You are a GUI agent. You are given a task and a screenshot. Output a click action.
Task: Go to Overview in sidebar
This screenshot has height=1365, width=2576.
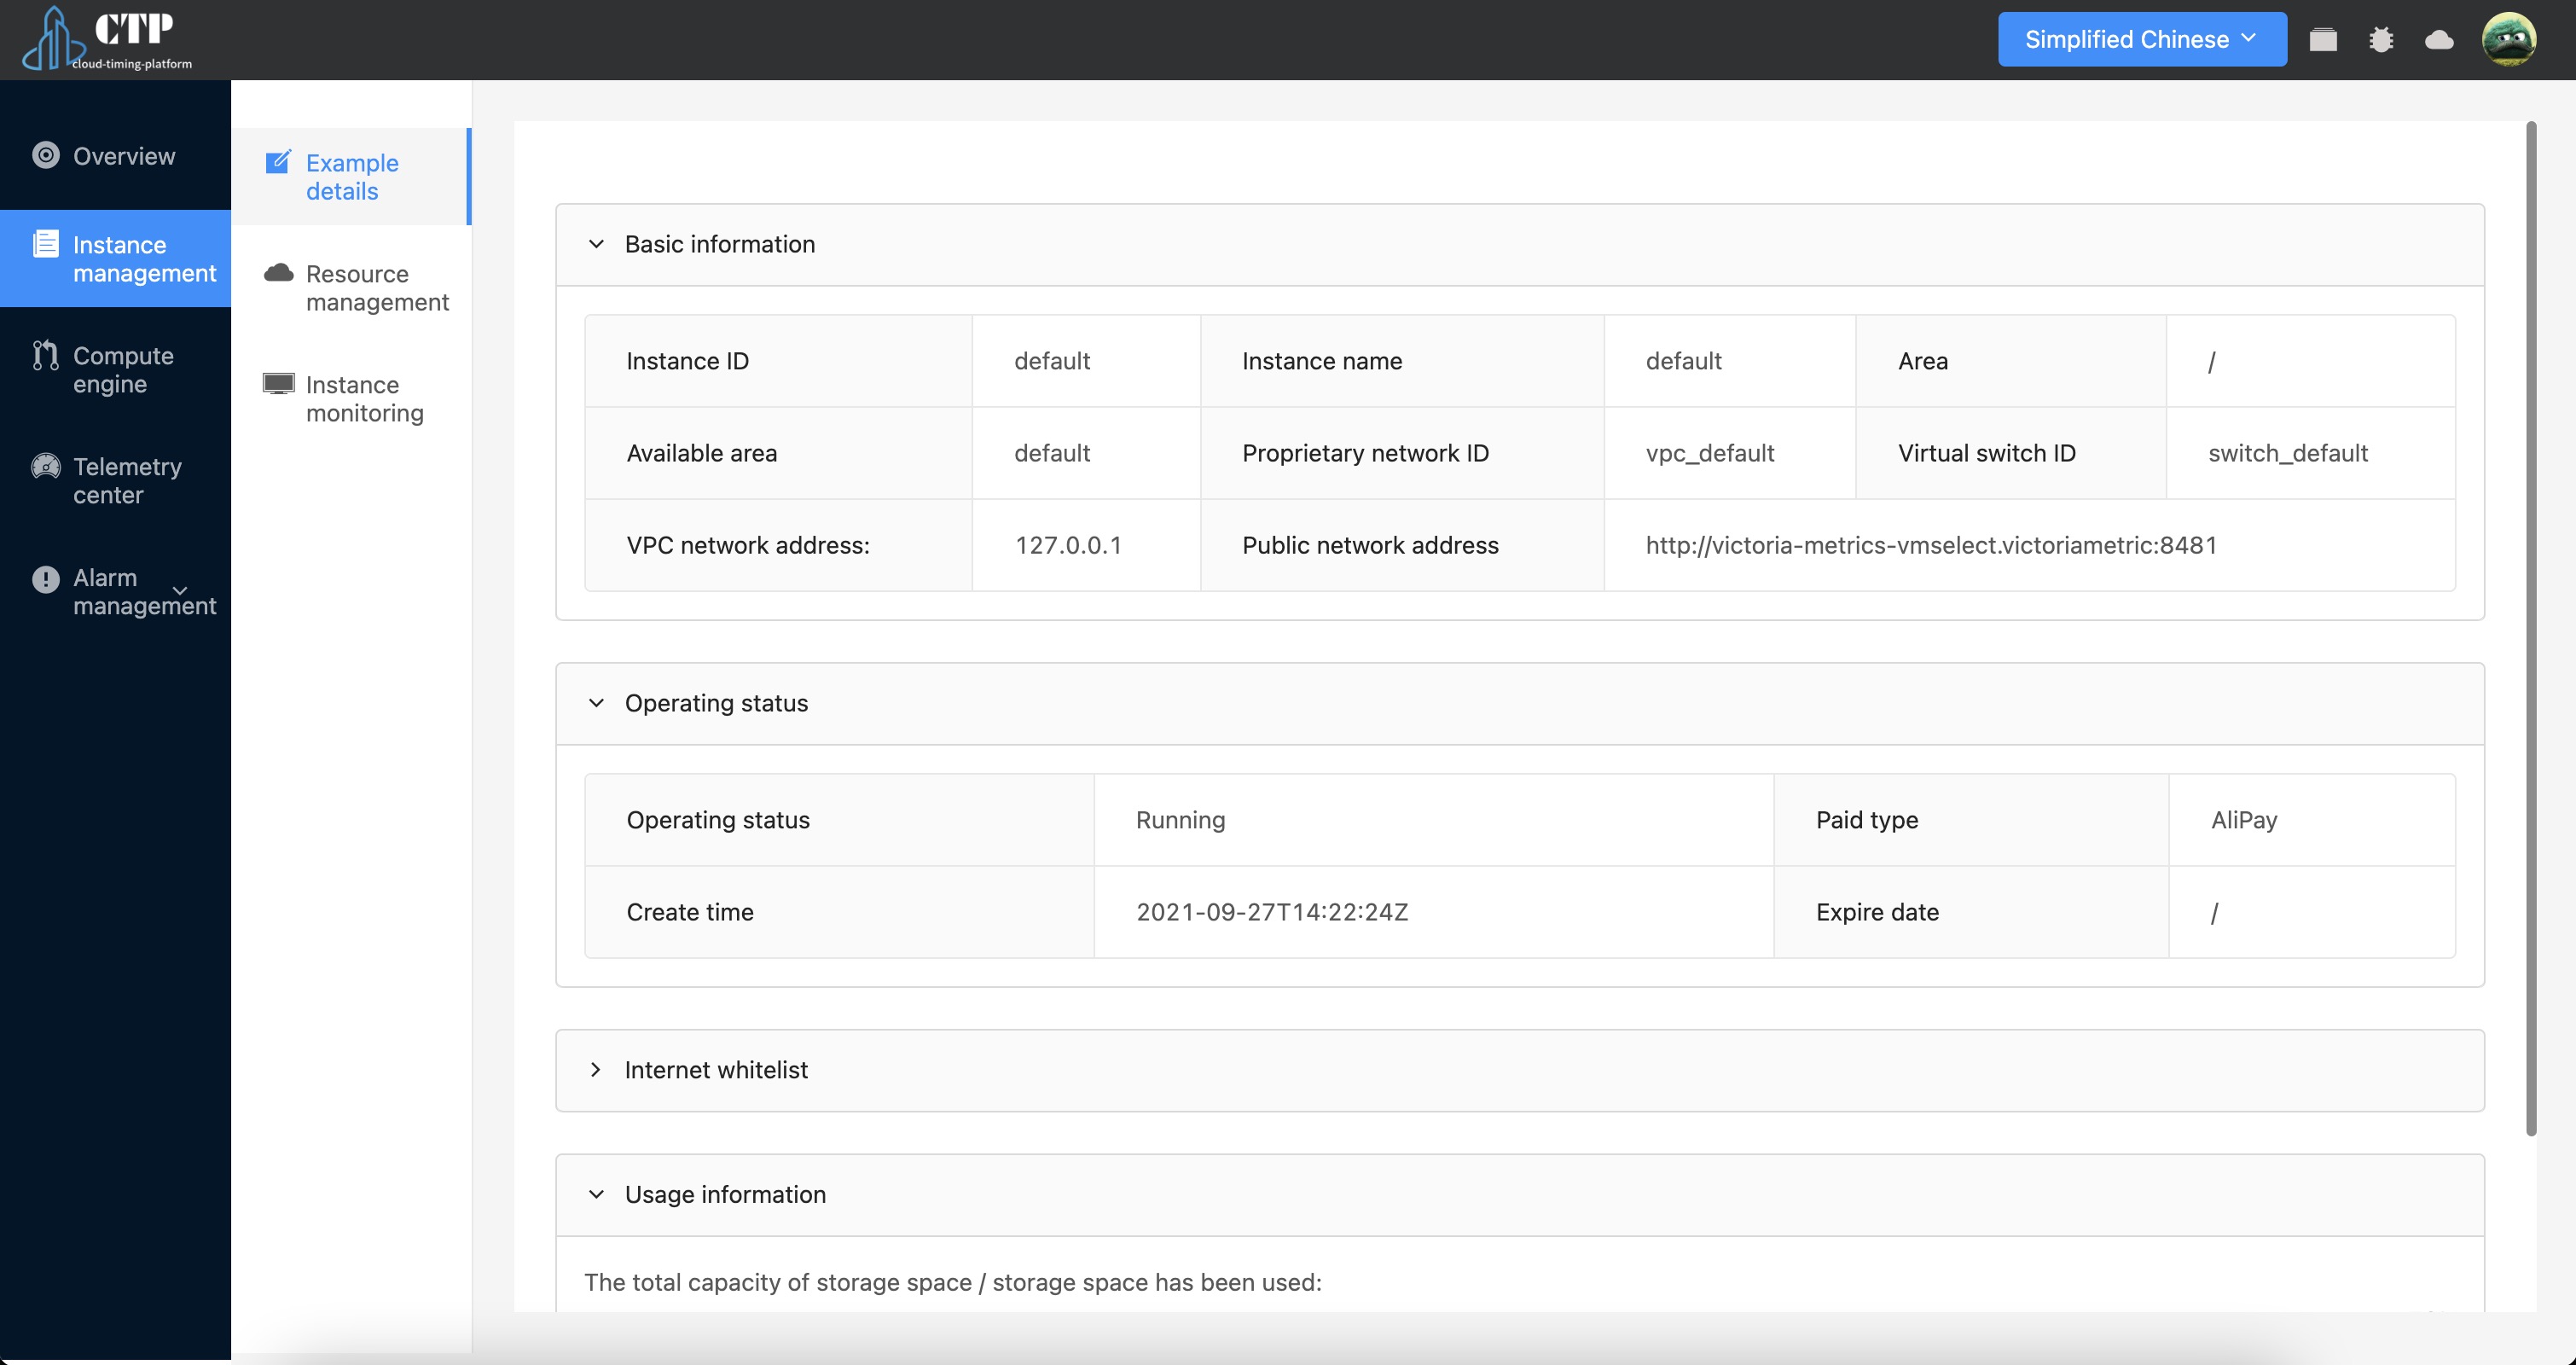click(115, 156)
